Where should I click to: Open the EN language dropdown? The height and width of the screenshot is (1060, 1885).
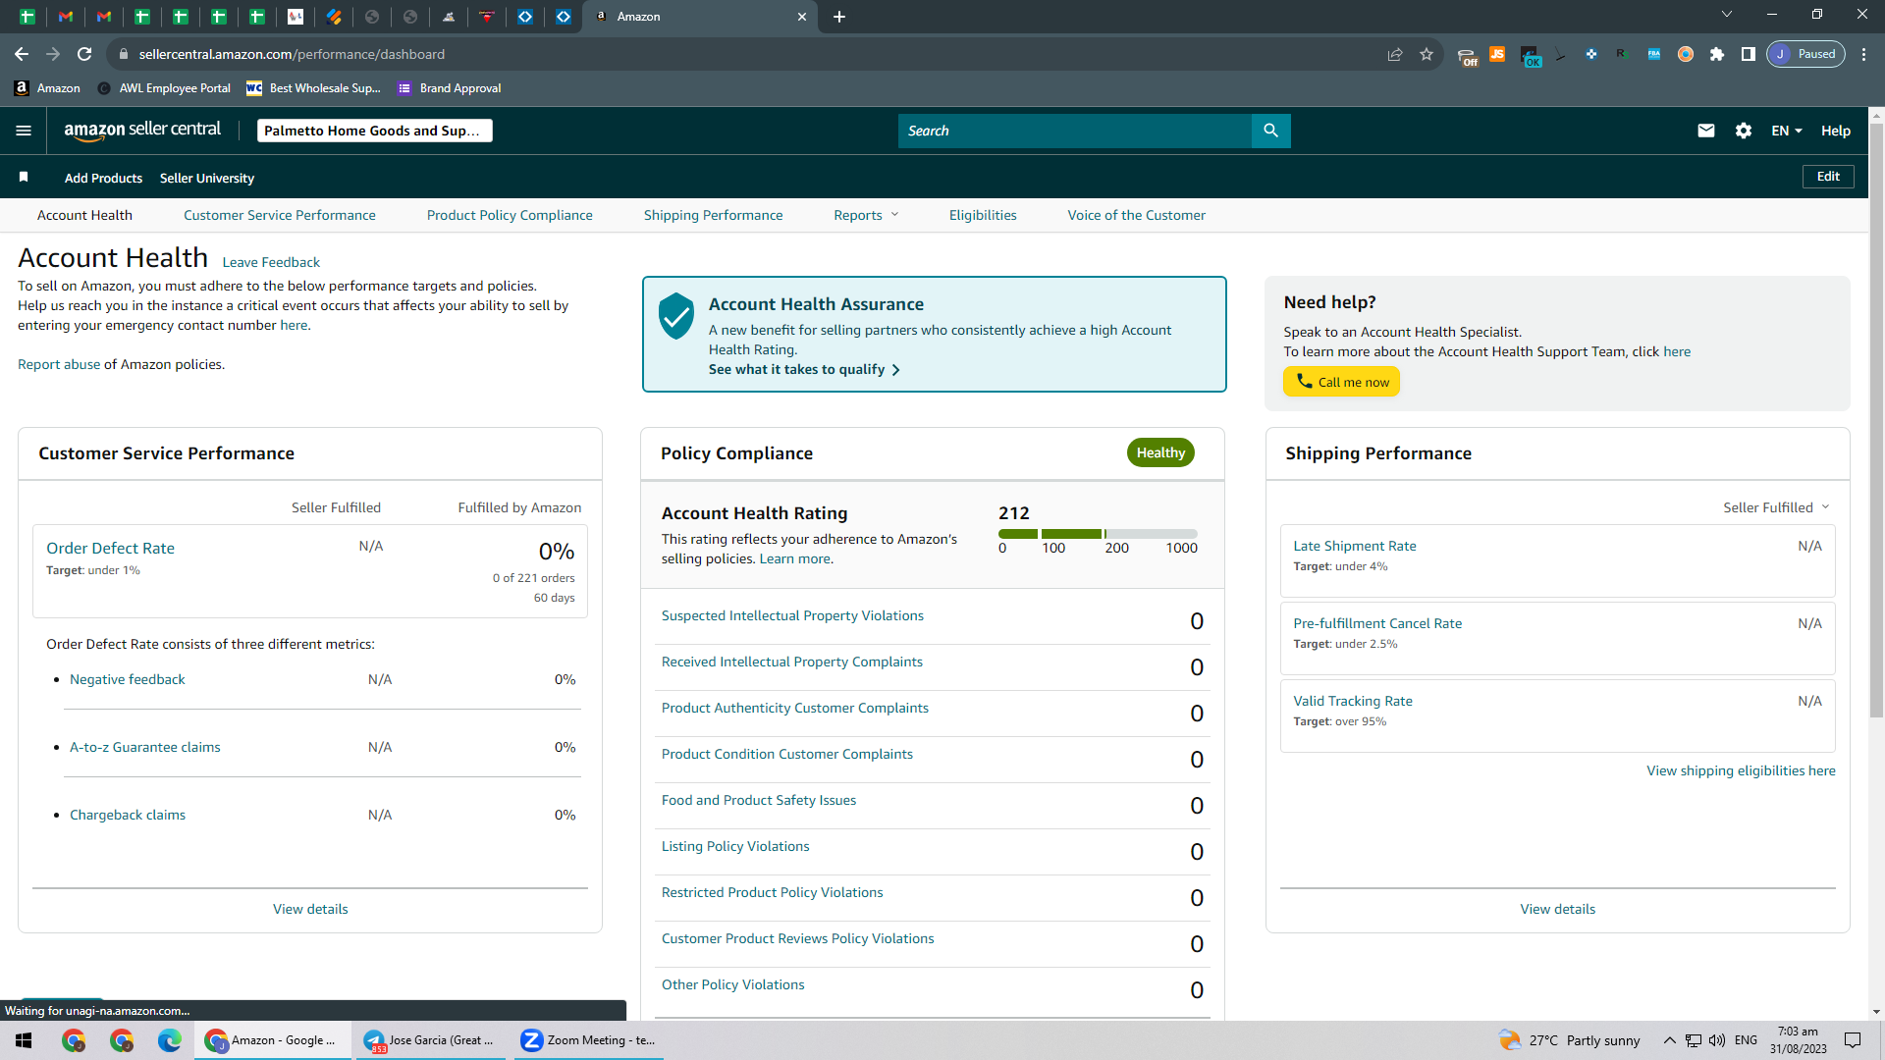tap(1787, 131)
